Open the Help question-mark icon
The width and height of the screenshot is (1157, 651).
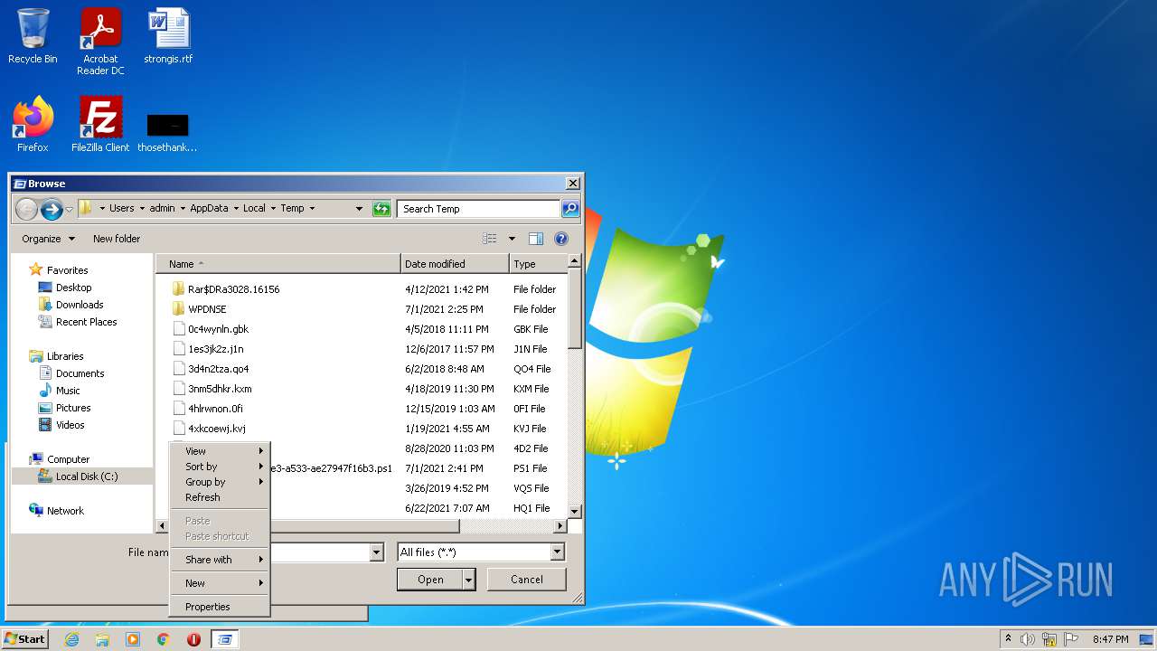[x=561, y=239]
